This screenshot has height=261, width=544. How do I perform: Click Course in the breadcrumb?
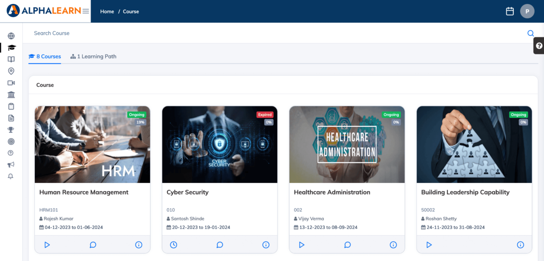[x=131, y=11]
